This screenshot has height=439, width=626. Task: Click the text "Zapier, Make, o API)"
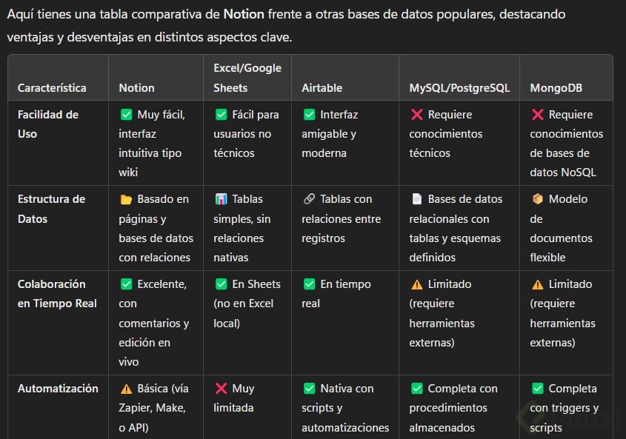coord(152,418)
